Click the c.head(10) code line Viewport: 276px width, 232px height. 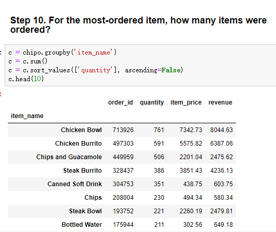click(26, 79)
